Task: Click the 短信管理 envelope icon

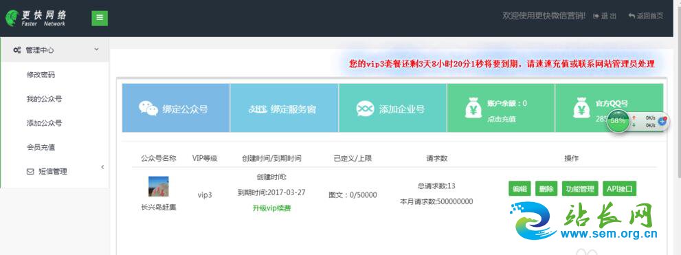Action: coord(30,172)
